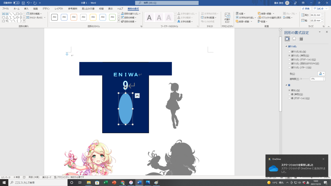This screenshot has width=331, height=186.
Task: Open the ファイル tab
Action: tap(6, 9)
